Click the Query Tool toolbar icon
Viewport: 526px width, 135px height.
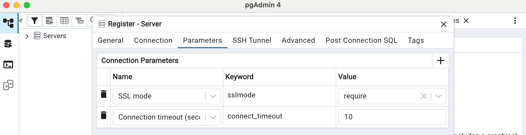[49, 21]
